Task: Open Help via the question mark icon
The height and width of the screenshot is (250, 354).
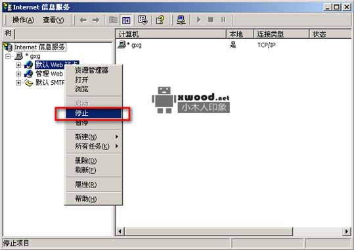Action: [160, 20]
